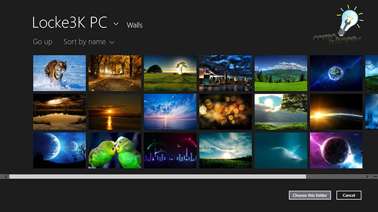Open the Sort by name dropdown
Viewport: 378px width, 212px height.
(x=89, y=42)
